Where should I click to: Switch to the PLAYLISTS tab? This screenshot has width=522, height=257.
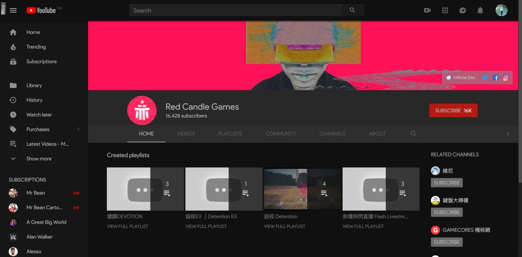coord(230,134)
